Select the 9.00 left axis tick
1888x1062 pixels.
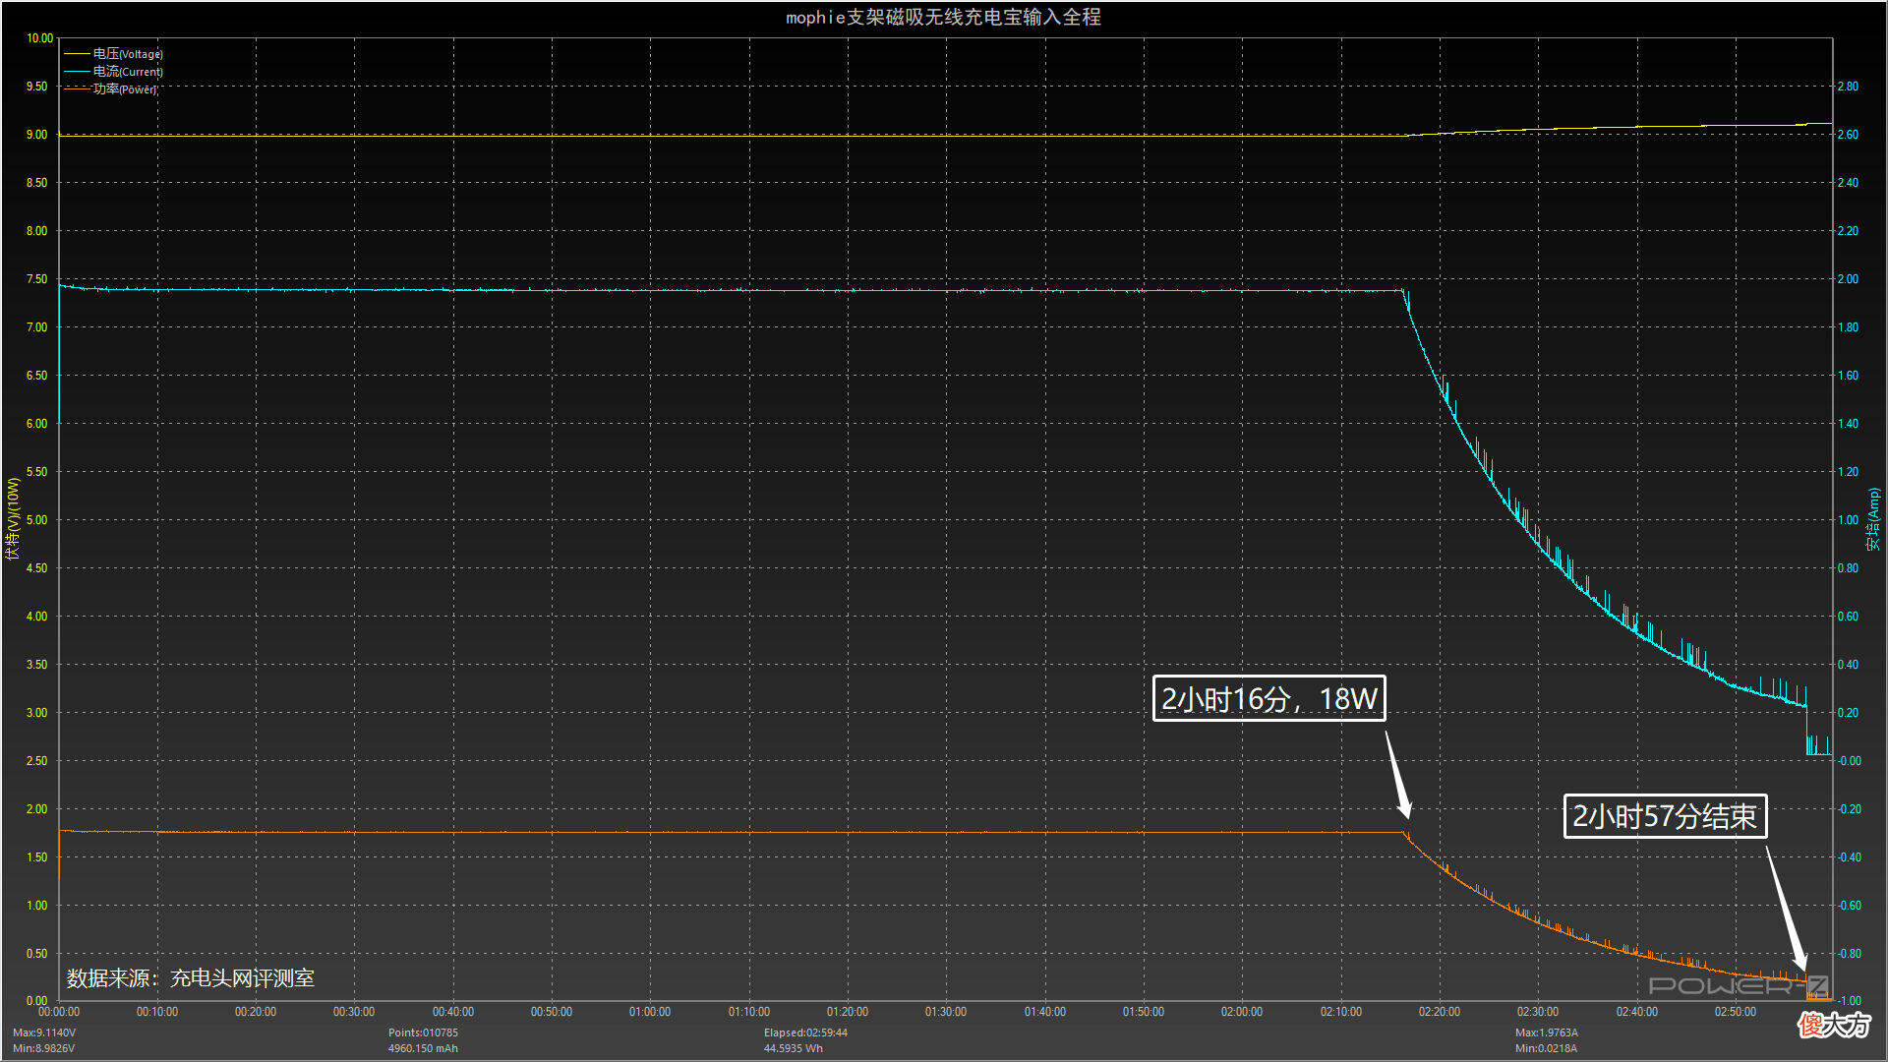tap(36, 135)
